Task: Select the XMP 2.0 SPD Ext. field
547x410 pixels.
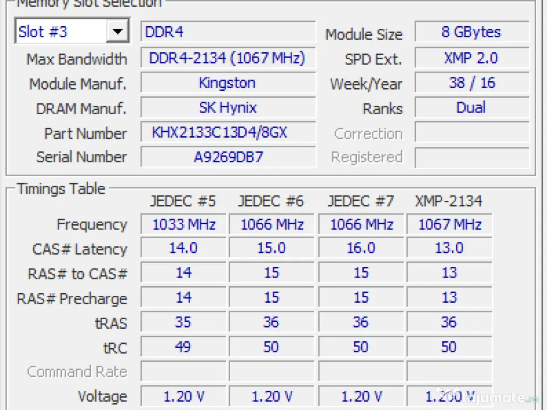Action: 472,58
